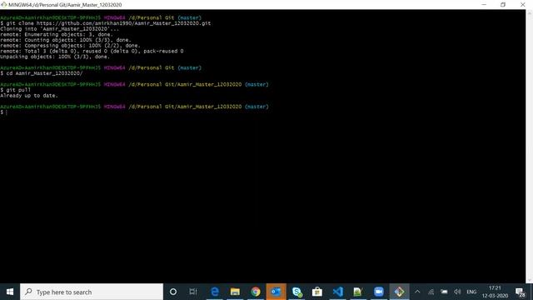
Task: Click the taskbar search box
Action: coord(92,292)
